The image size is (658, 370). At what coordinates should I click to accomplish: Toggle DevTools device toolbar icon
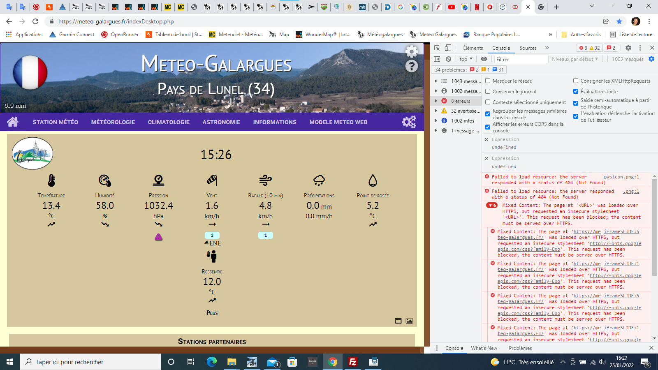(448, 48)
